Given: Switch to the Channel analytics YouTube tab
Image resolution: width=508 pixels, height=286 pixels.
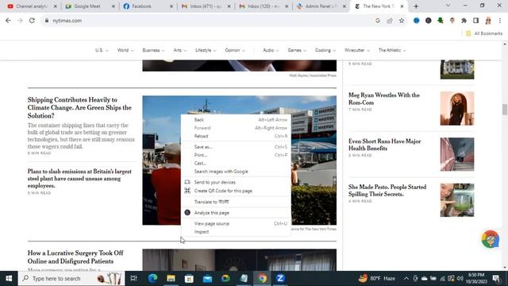Looking at the screenshot, I should pos(32,6).
